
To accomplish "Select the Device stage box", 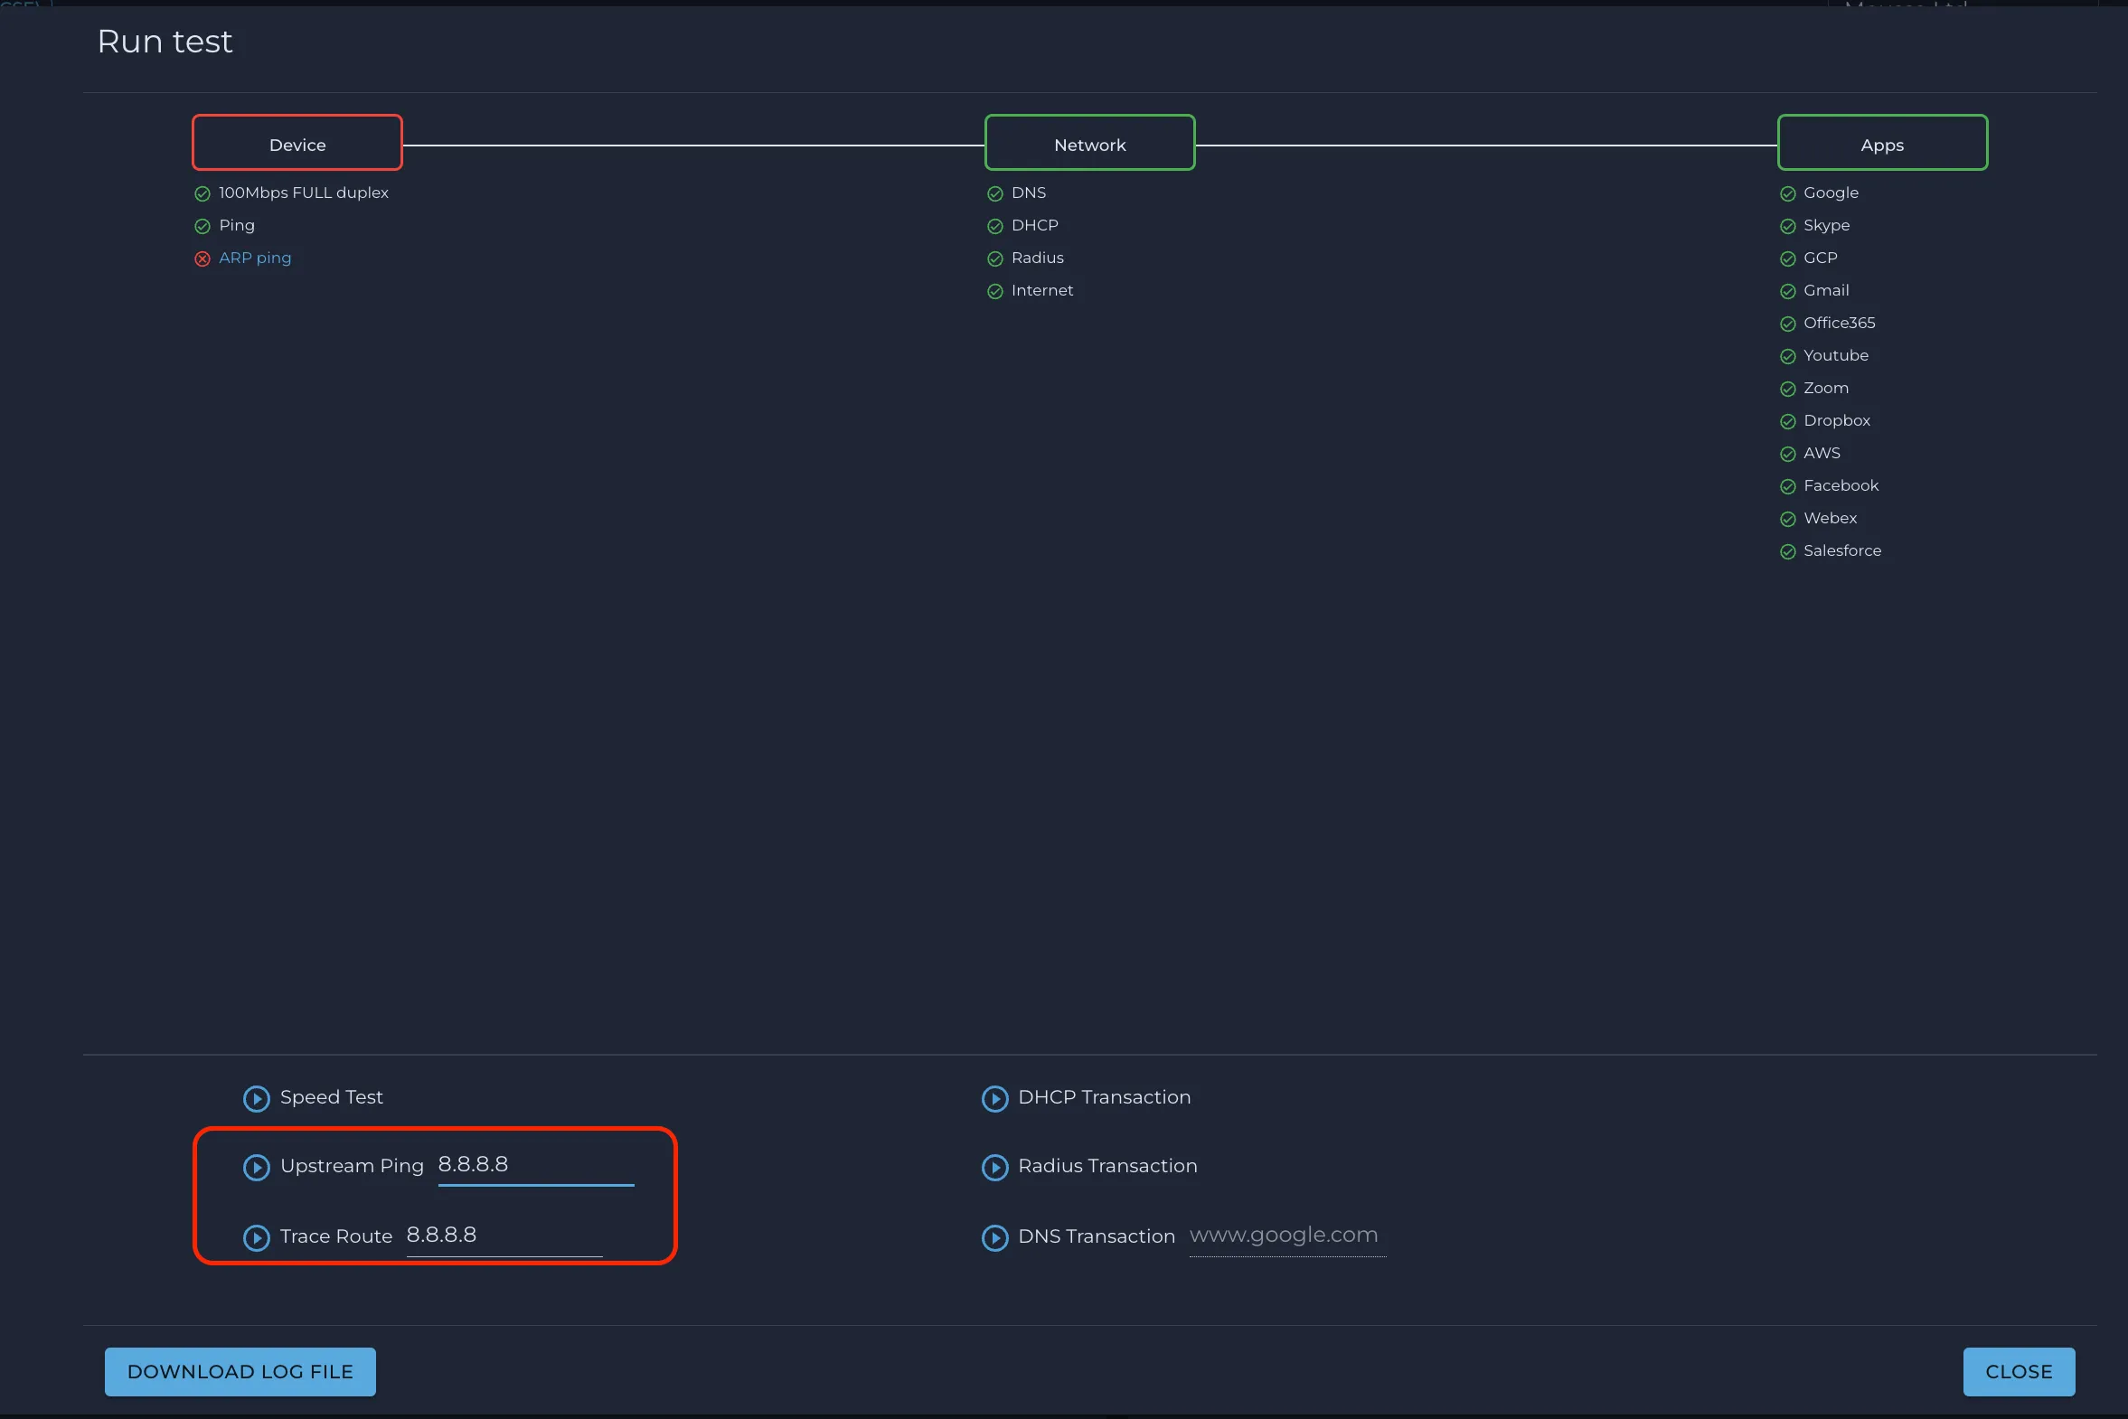I will [297, 143].
